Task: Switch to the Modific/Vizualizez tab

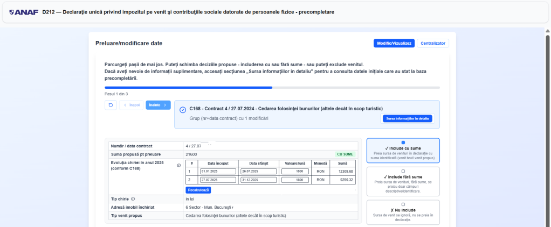Action: click(394, 43)
